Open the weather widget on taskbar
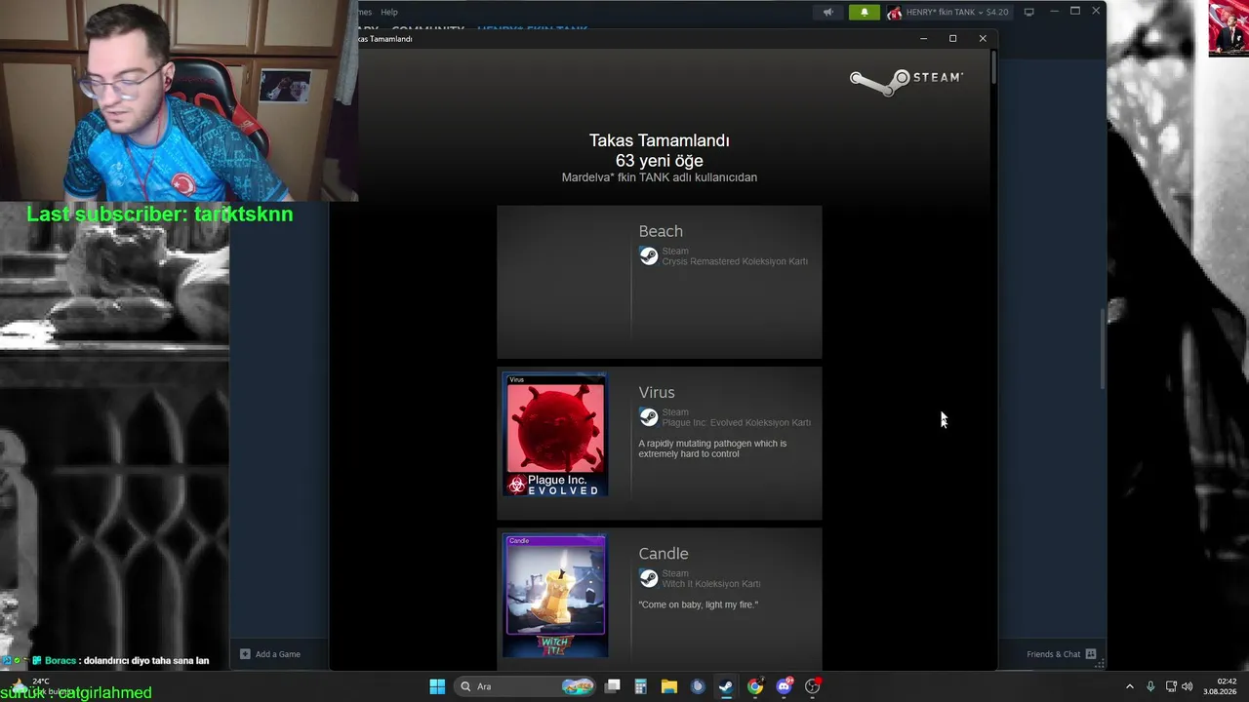 tap(41, 686)
